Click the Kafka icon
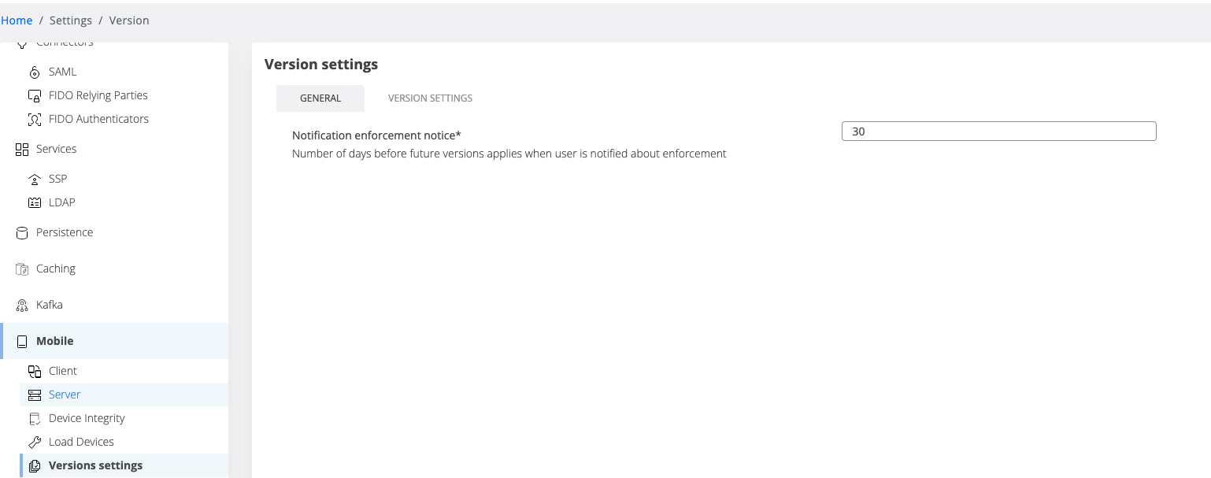This screenshot has width=1211, height=478. coord(22,306)
